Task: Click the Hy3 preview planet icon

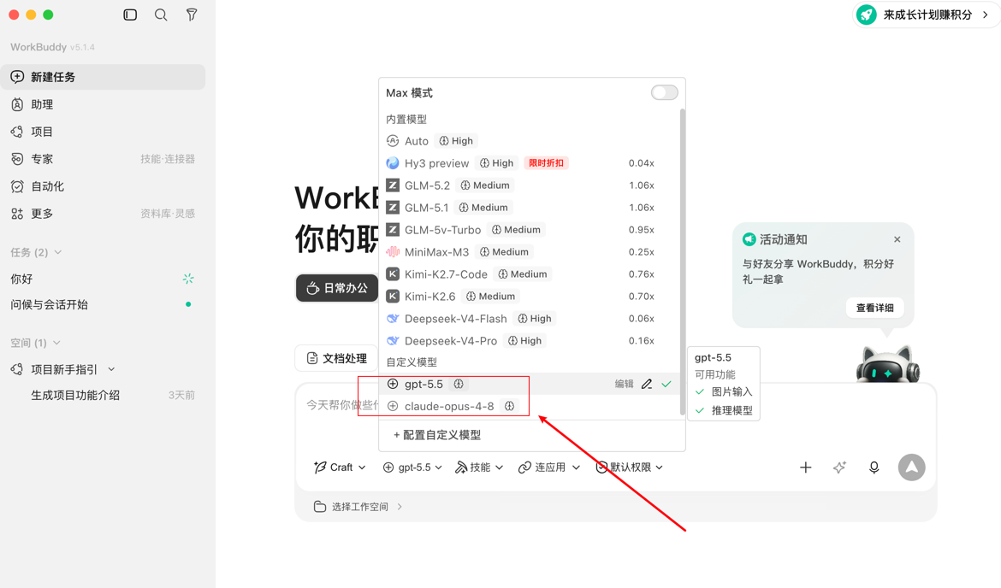Action: (x=393, y=163)
